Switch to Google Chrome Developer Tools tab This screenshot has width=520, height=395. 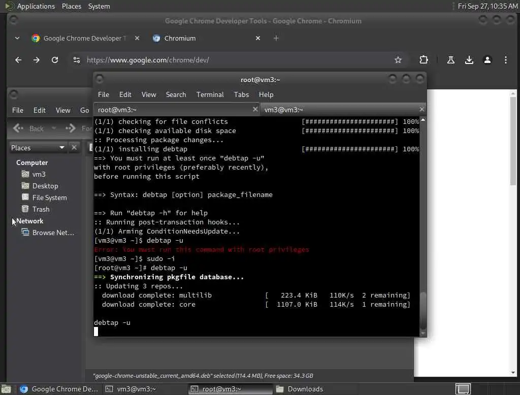85,38
